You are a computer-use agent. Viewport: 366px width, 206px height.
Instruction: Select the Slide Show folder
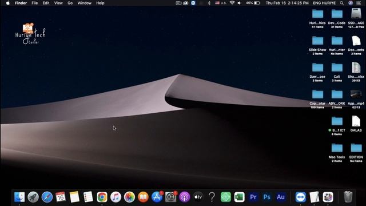pyautogui.click(x=317, y=41)
